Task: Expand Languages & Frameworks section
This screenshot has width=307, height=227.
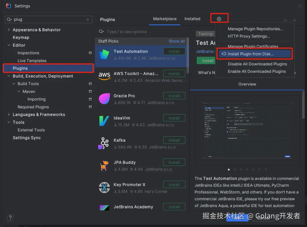Action: [x=9, y=114]
